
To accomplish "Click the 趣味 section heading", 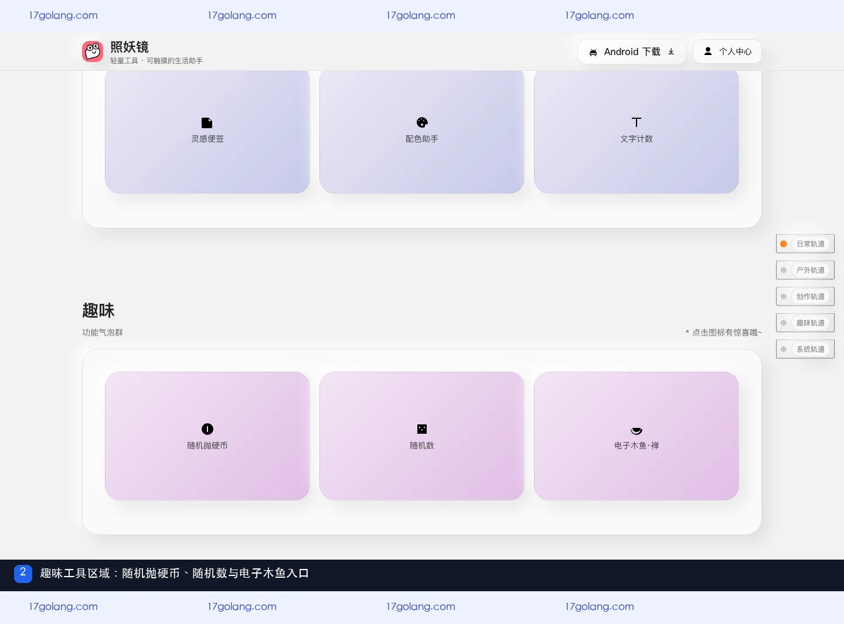I will 98,310.
